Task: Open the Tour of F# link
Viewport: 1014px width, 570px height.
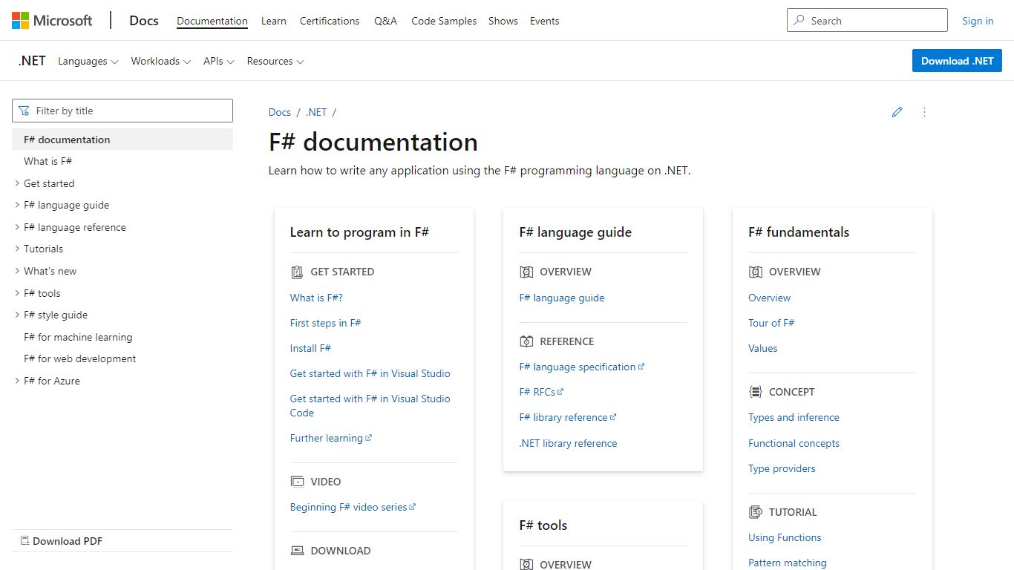Action: point(771,323)
